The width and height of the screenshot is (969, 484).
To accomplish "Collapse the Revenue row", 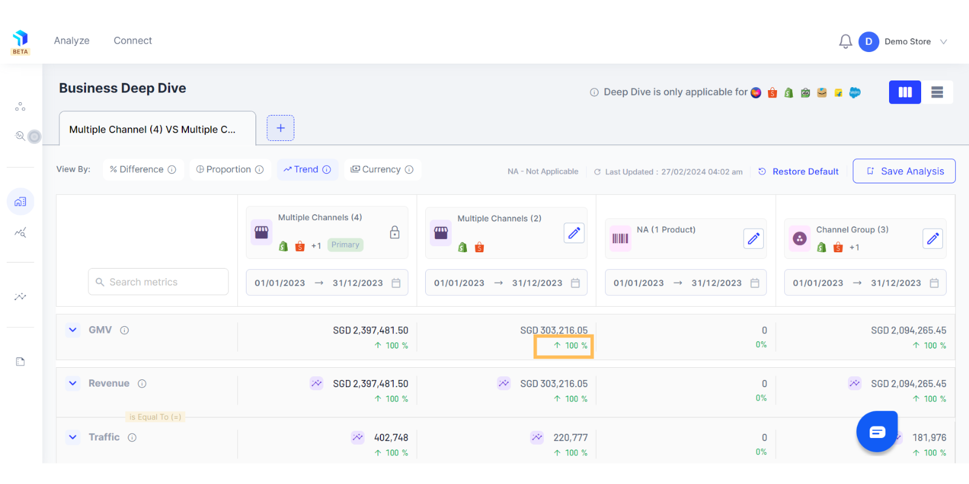I will point(73,383).
